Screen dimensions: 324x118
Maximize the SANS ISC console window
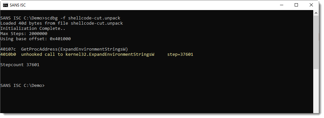click(296, 5)
